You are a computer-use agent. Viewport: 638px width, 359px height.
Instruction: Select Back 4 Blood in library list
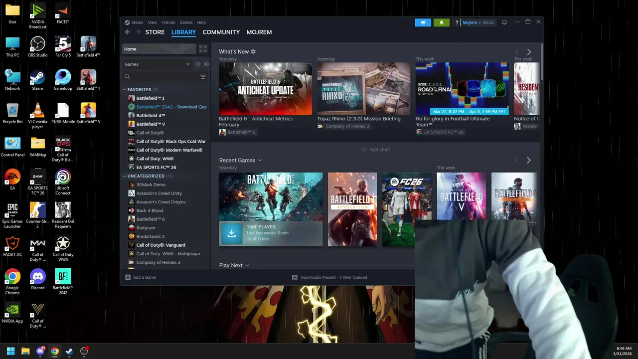click(x=150, y=210)
